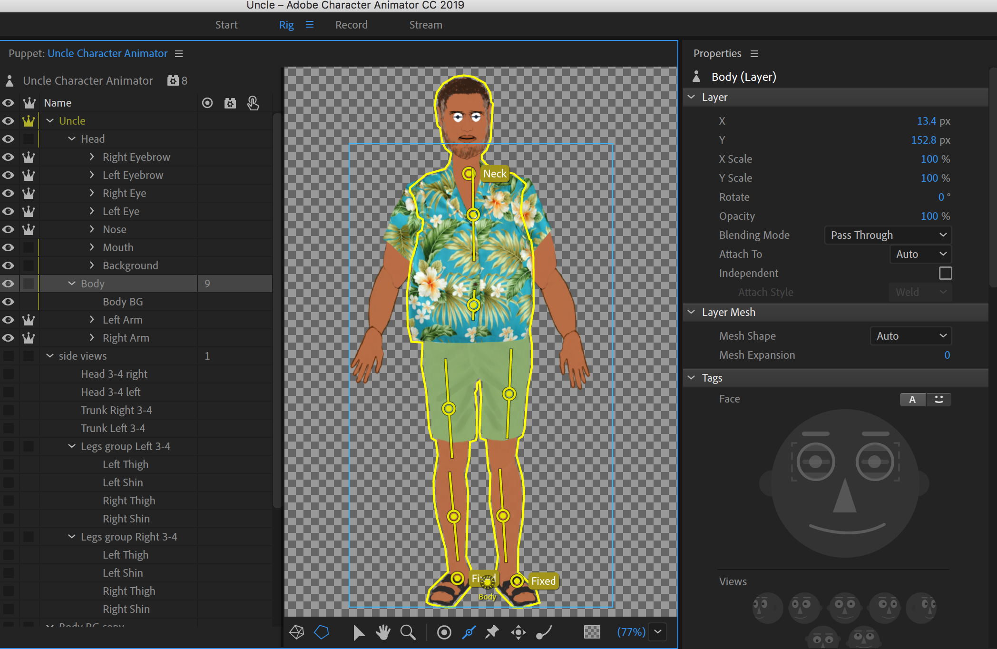Viewport: 997px width, 649px height.
Task: Hide the Mouth layer visibility eye
Action: [x=8, y=247]
